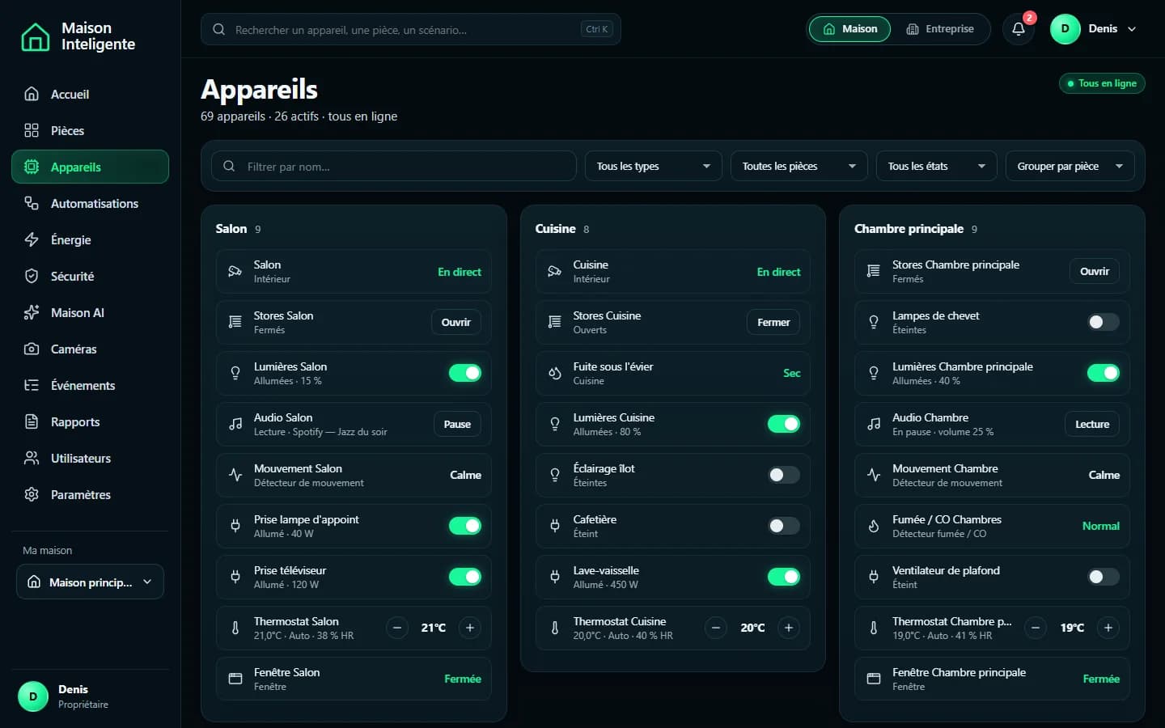The image size is (1165, 728).
Task: Click the bulb icon beside Lampes de chevet
Action: tap(874, 322)
